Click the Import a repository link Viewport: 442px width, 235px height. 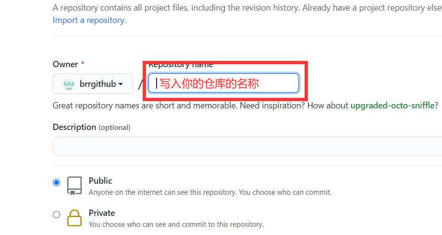89,20
